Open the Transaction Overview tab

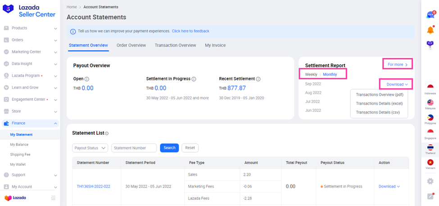coord(175,45)
